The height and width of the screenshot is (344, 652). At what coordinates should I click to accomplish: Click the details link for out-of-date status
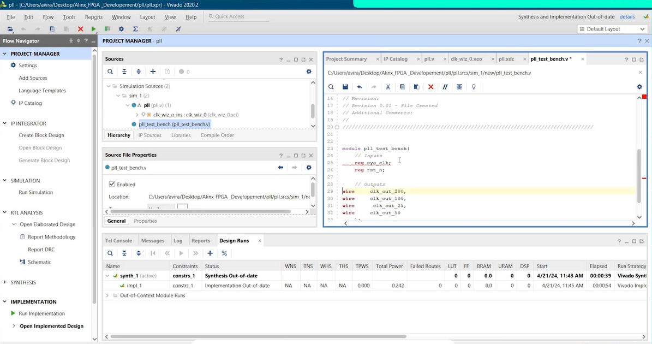627,17
